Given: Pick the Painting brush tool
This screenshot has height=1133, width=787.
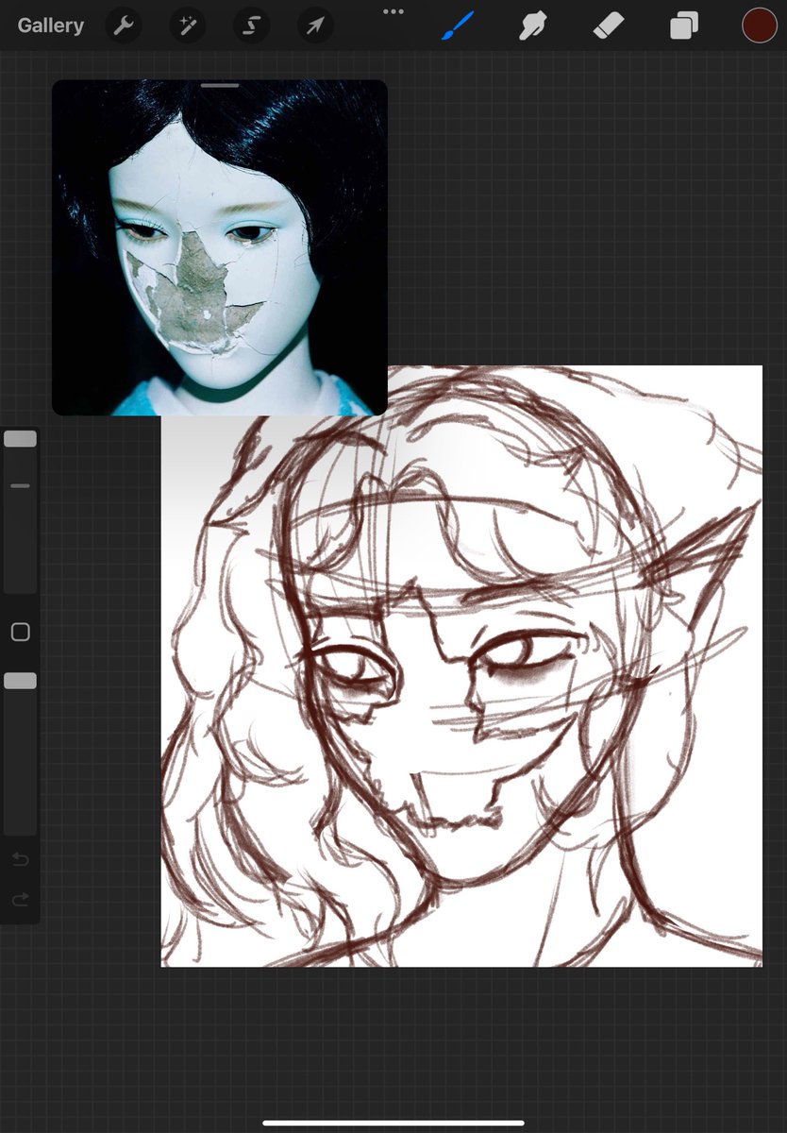Looking at the screenshot, I should coord(457,25).
